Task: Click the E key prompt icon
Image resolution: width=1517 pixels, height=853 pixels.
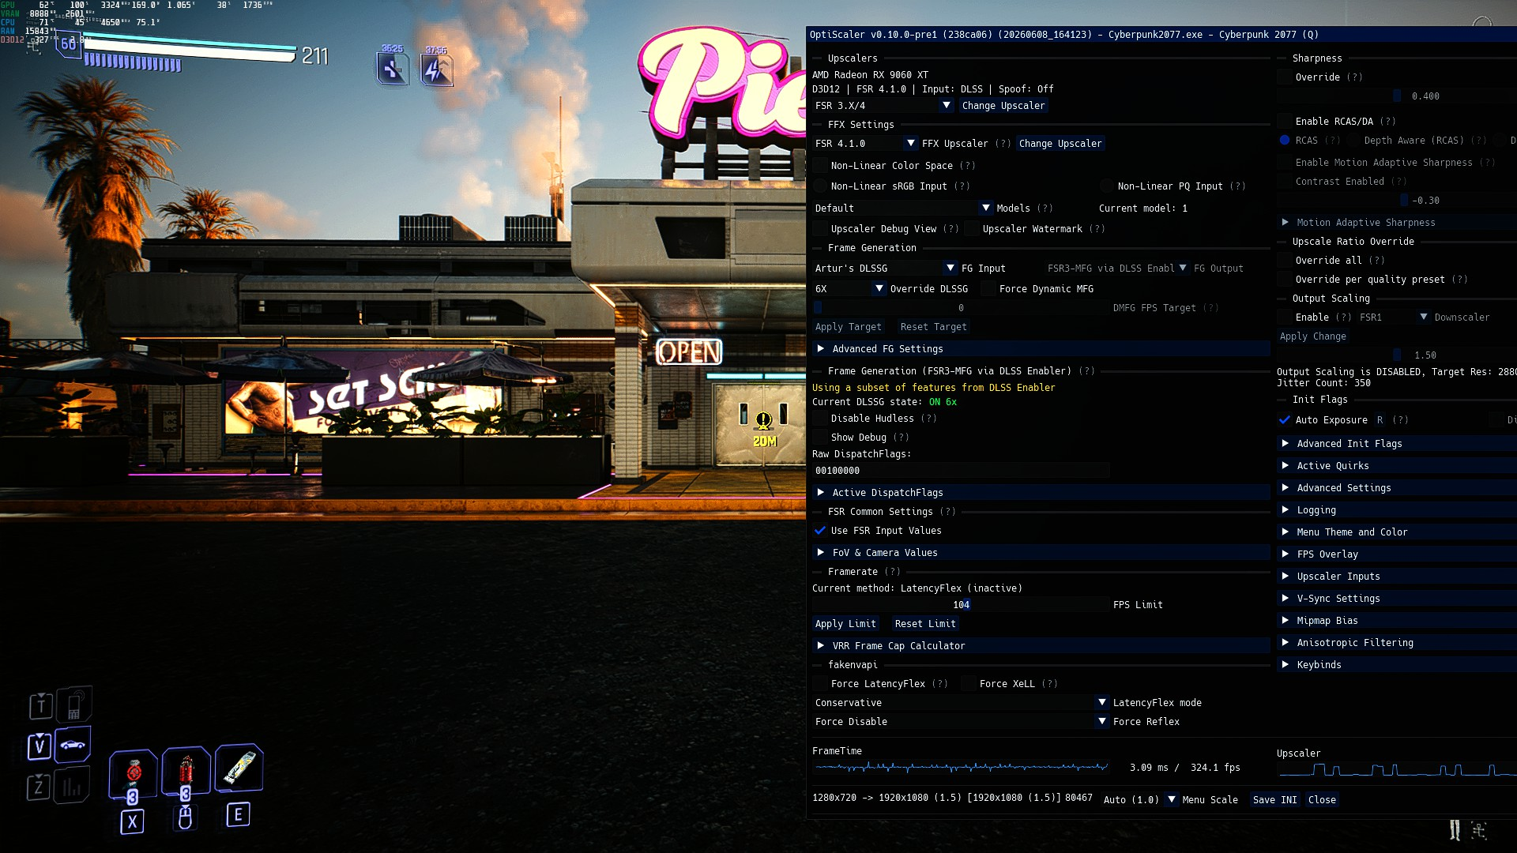Action: pos(238,814)
